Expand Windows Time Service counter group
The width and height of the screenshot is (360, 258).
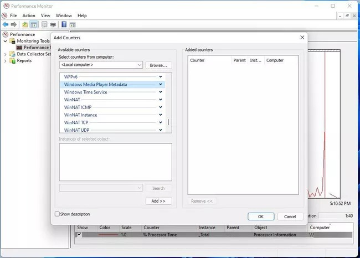[x=161, y=92]
